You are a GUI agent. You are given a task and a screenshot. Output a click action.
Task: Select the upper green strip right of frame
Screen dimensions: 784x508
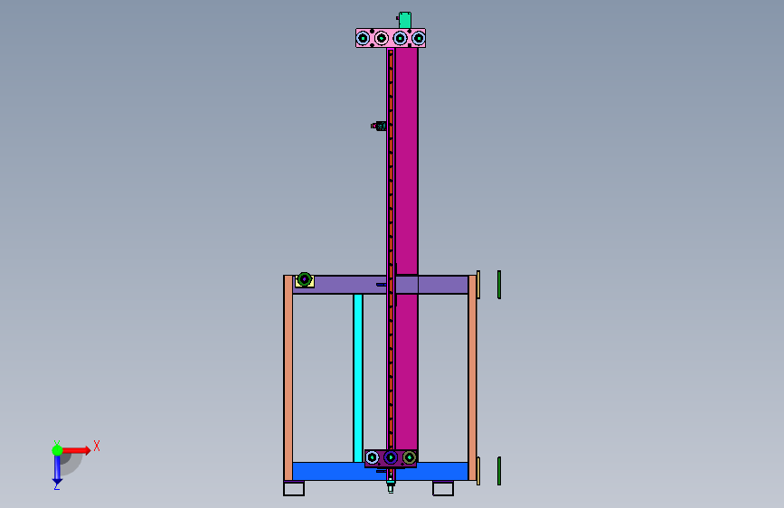click(499, 285)
